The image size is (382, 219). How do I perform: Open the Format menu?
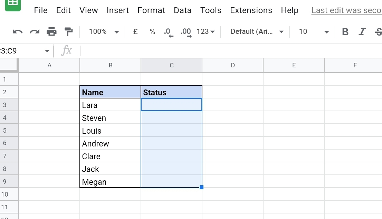click(x=151, y=10)
